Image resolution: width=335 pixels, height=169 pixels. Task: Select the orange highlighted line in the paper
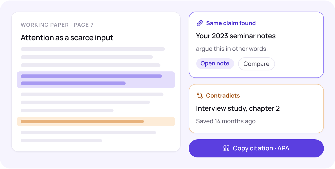point(96,121)
